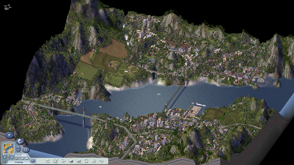Viewport: 294px width, 165px height.
Task: Collapse the control panel with minimize icon
Action: [x=4, y=162]
